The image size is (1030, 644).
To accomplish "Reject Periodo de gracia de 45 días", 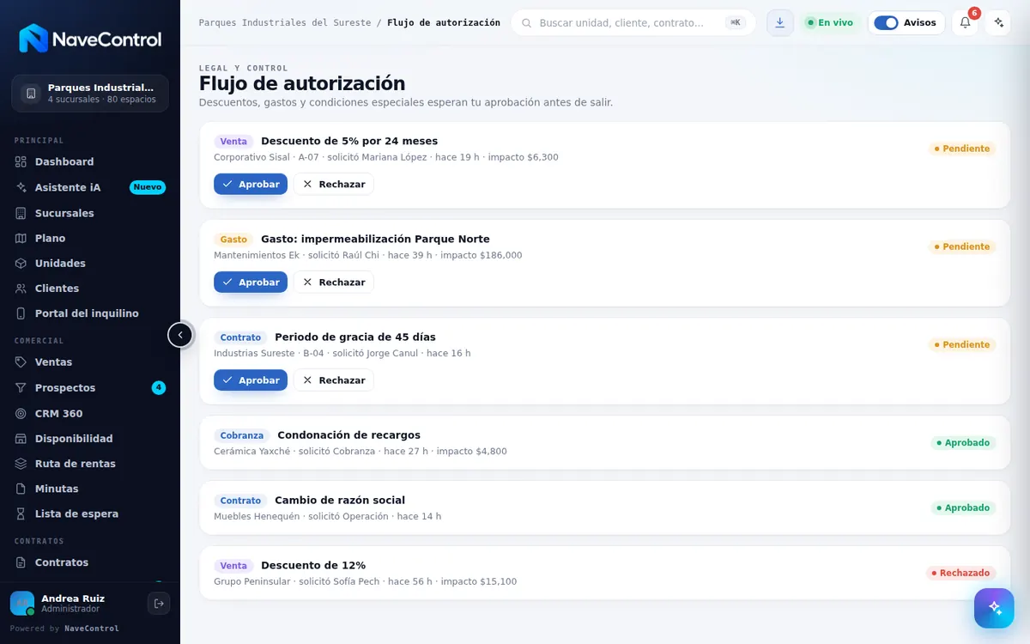I will click(x=334, y=380).
